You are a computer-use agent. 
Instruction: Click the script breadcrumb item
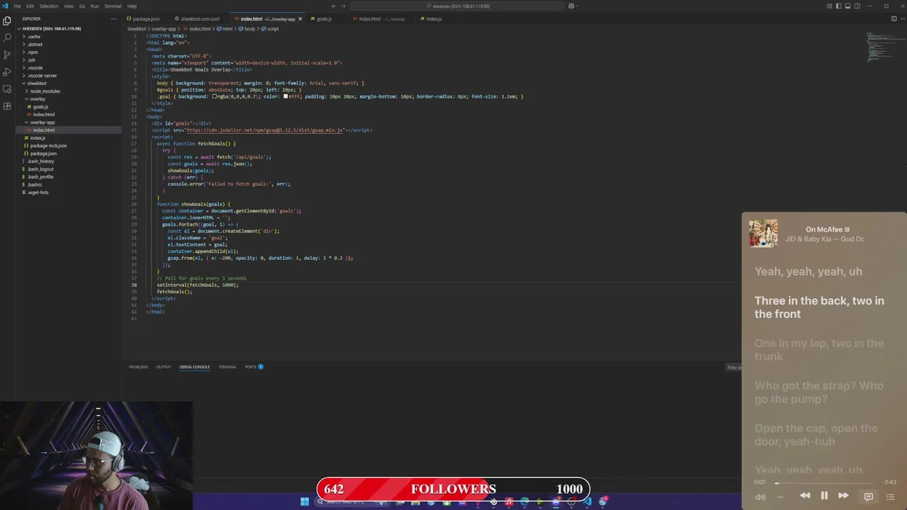tap(270, 29)
